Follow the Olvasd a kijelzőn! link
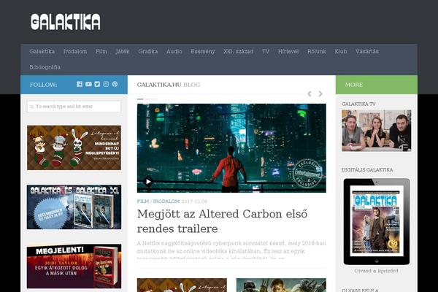Viewport: 438px width, 292px height. tap(376, 271)
